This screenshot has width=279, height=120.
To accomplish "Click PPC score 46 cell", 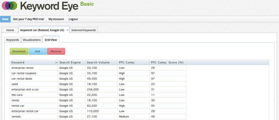I will click(x=168, y=117).
